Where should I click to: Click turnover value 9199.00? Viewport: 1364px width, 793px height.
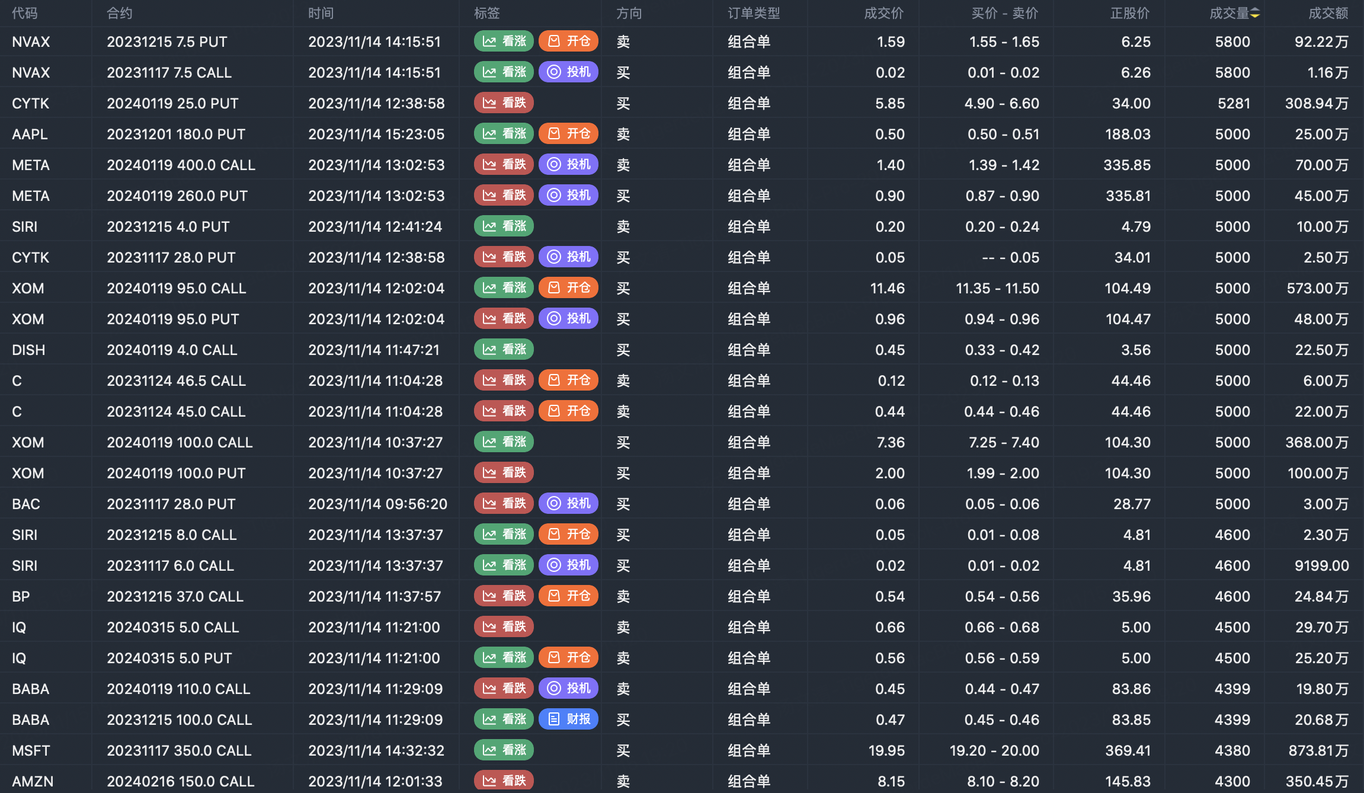1322,565
